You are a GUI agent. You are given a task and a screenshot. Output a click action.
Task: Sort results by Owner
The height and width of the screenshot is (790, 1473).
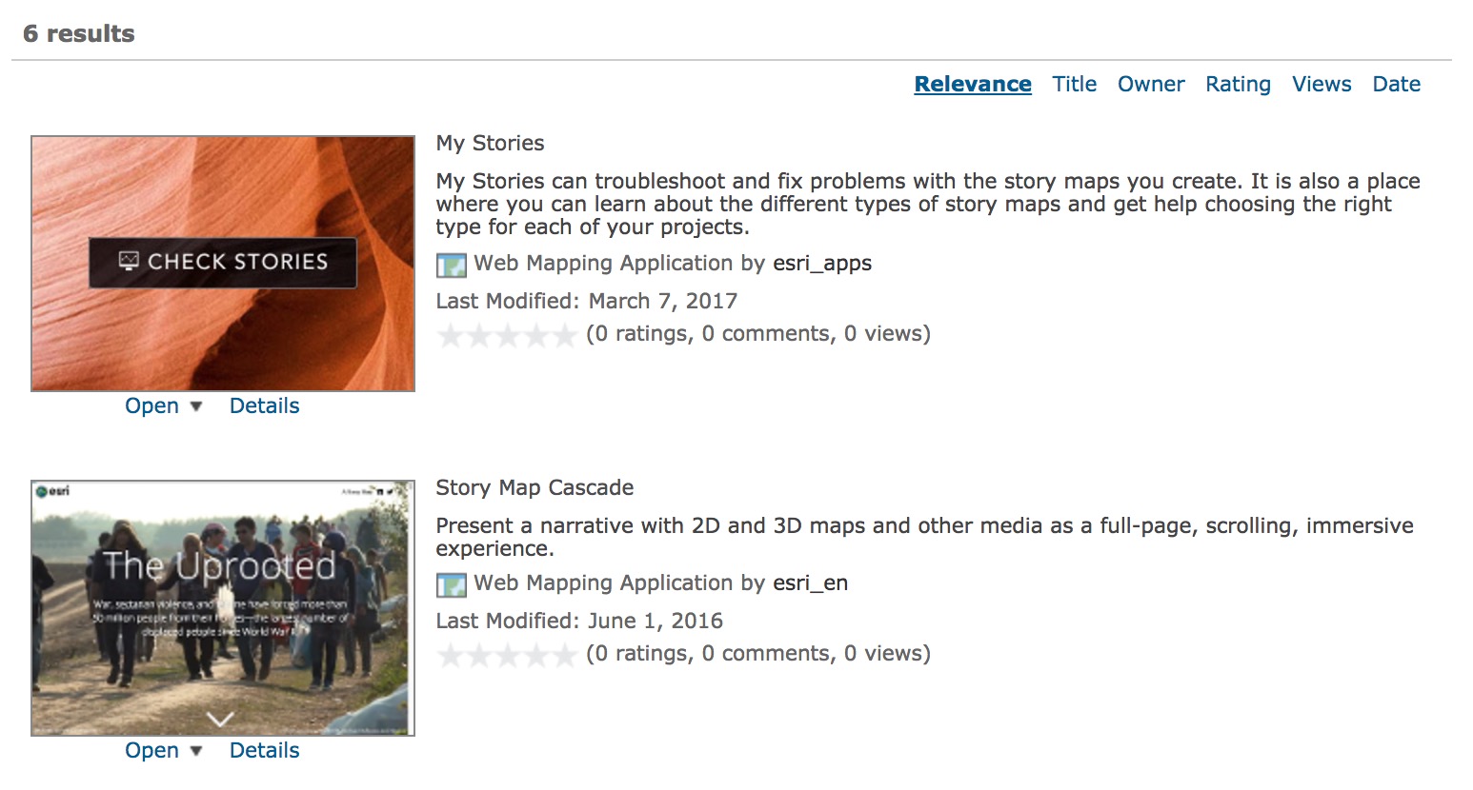point(1150,84)
